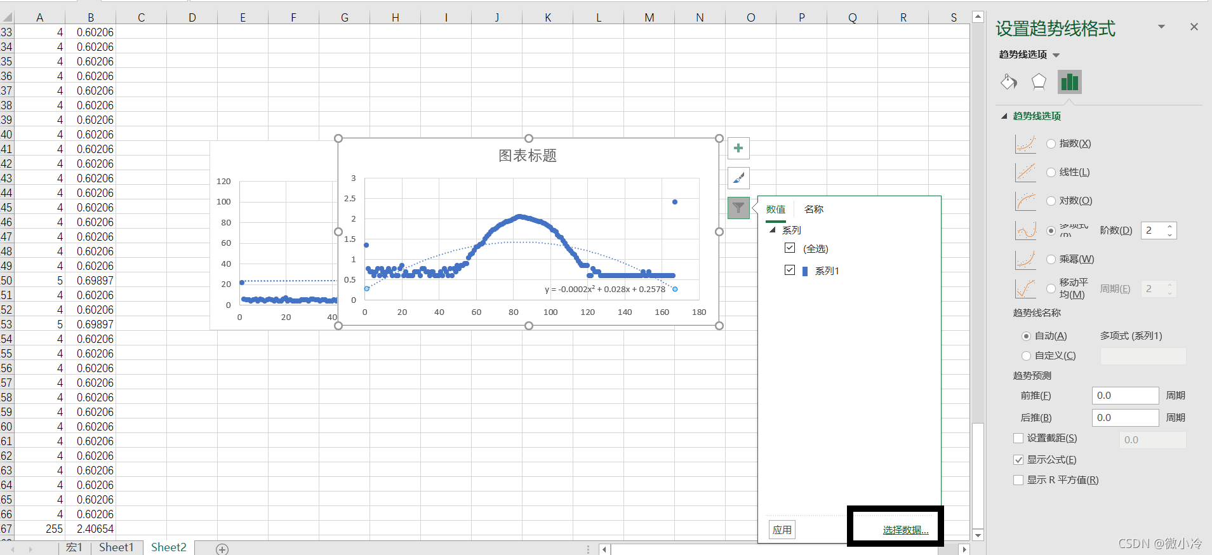Image resolution: width=1212 pixels, height=555 pixels.
Task: Select cell B67 with value 2.40654
Action: coord(91,529)
